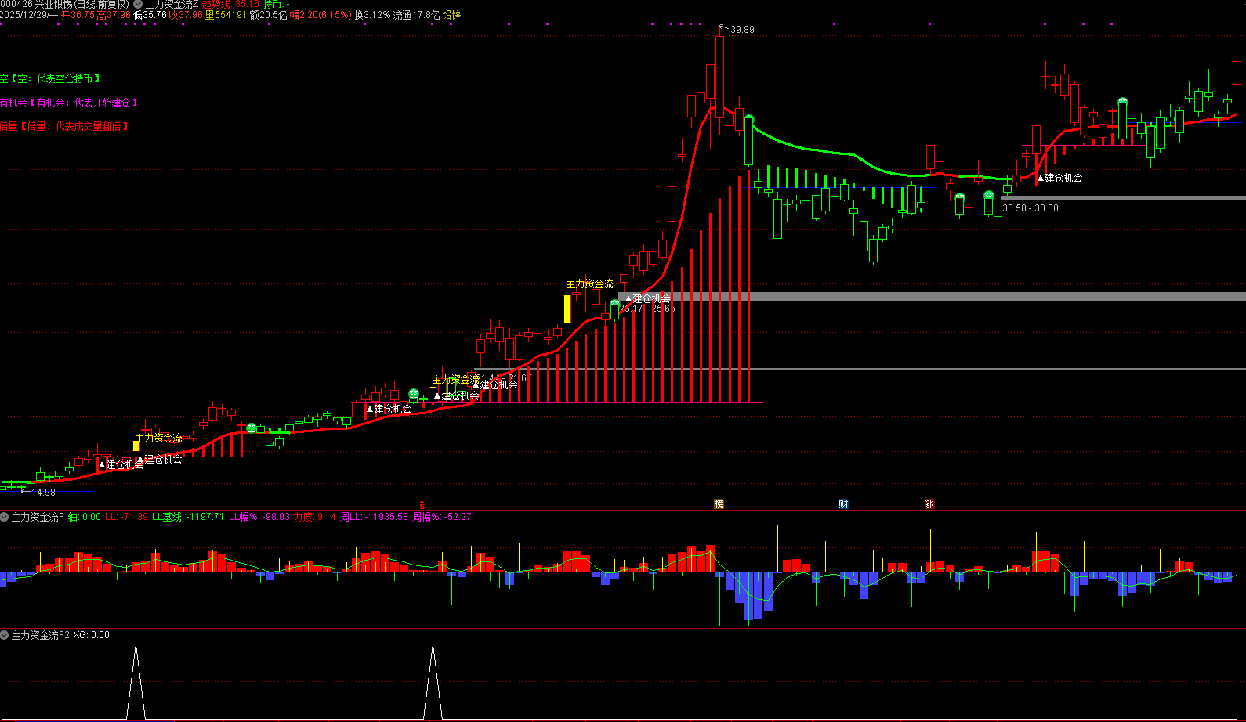Click the yellow bar under the upper 主力资金流 label

(567, 309)
